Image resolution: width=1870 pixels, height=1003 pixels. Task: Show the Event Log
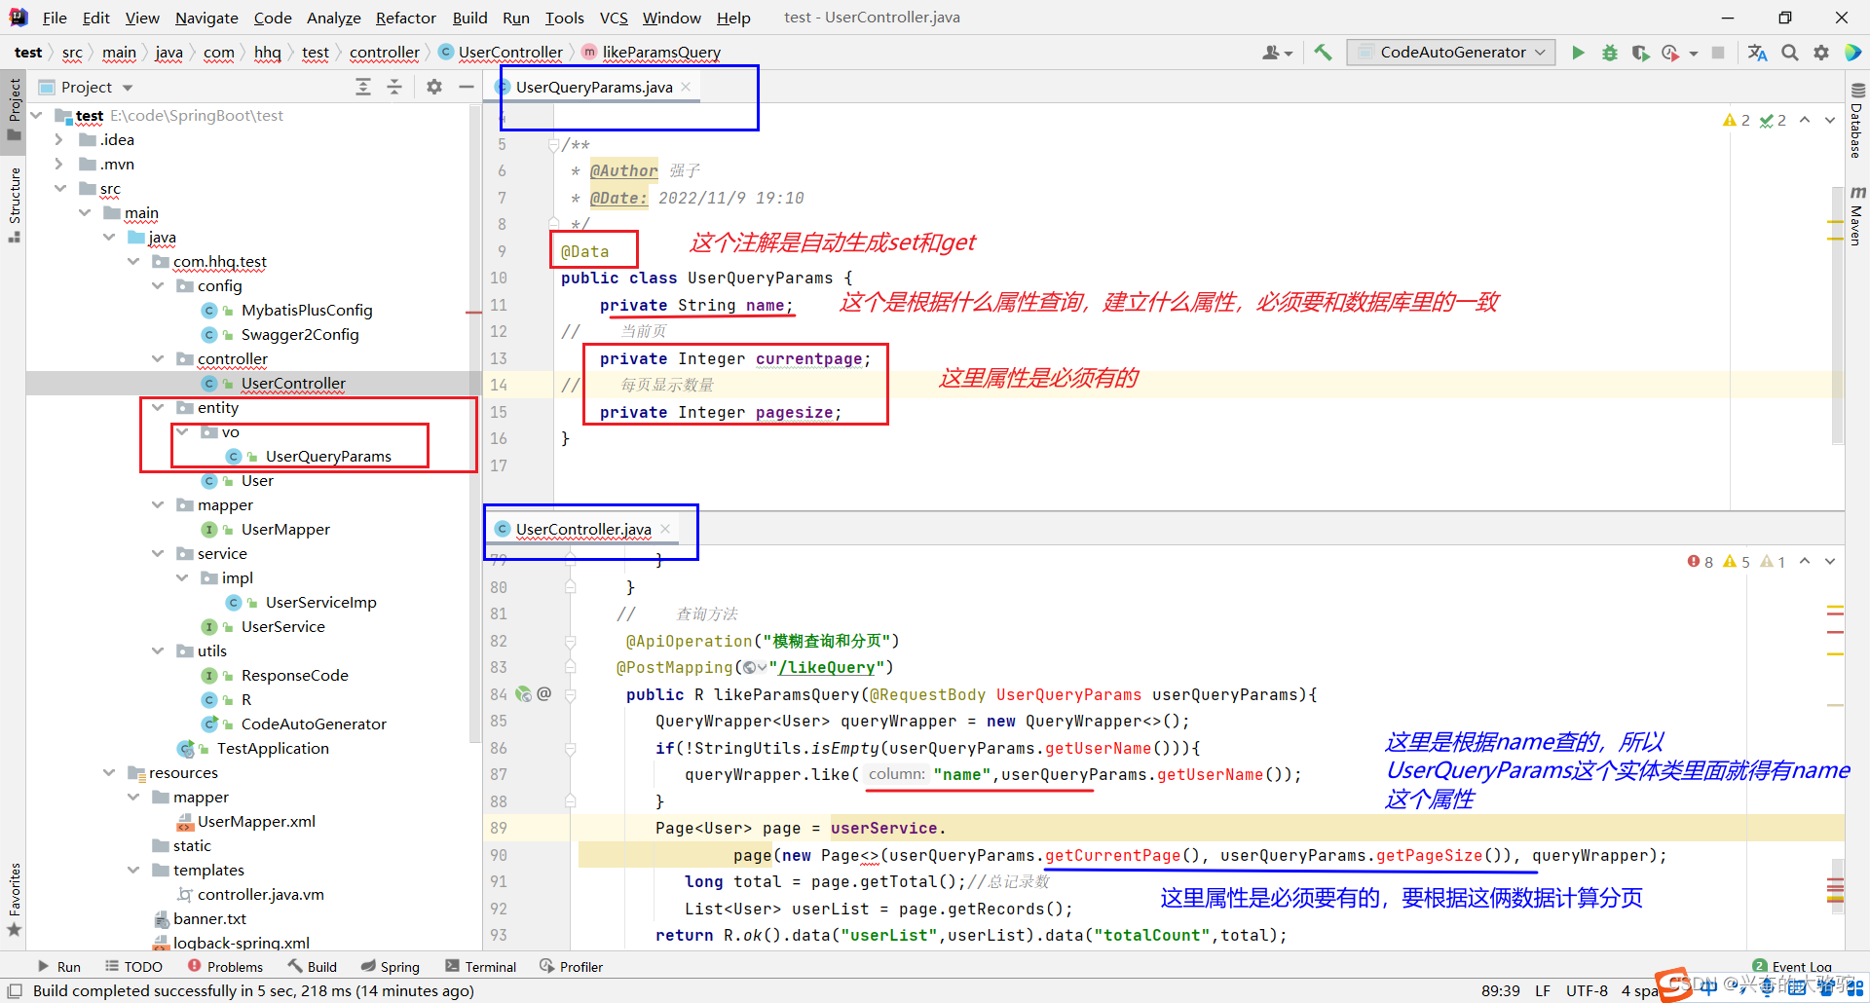click(1797, 965)
